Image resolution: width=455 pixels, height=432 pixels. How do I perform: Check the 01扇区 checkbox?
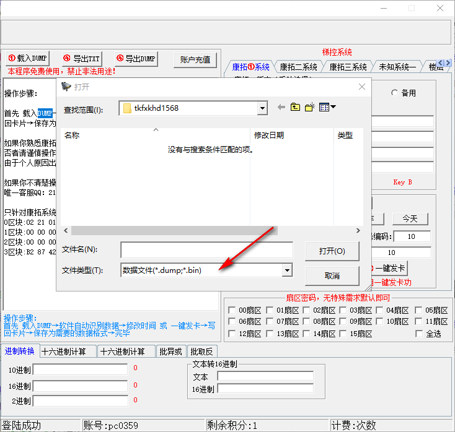pyautogui.click(x=270, y=310)
